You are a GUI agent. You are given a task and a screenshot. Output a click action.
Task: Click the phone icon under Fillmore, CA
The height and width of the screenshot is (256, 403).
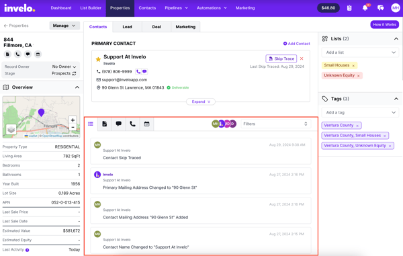pyautogui.click(x=17, y=54)
